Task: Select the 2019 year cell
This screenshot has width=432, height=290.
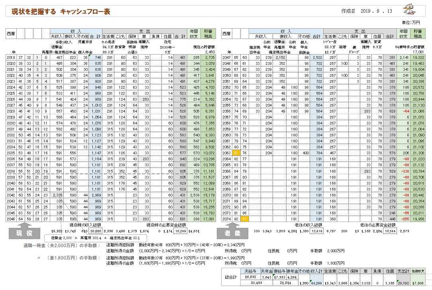Action: (x=11, y=57)
